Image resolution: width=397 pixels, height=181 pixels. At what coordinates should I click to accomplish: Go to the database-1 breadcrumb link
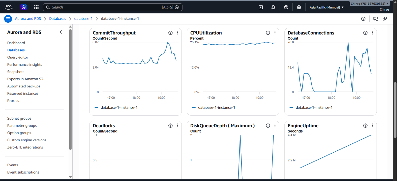point(83,19)
